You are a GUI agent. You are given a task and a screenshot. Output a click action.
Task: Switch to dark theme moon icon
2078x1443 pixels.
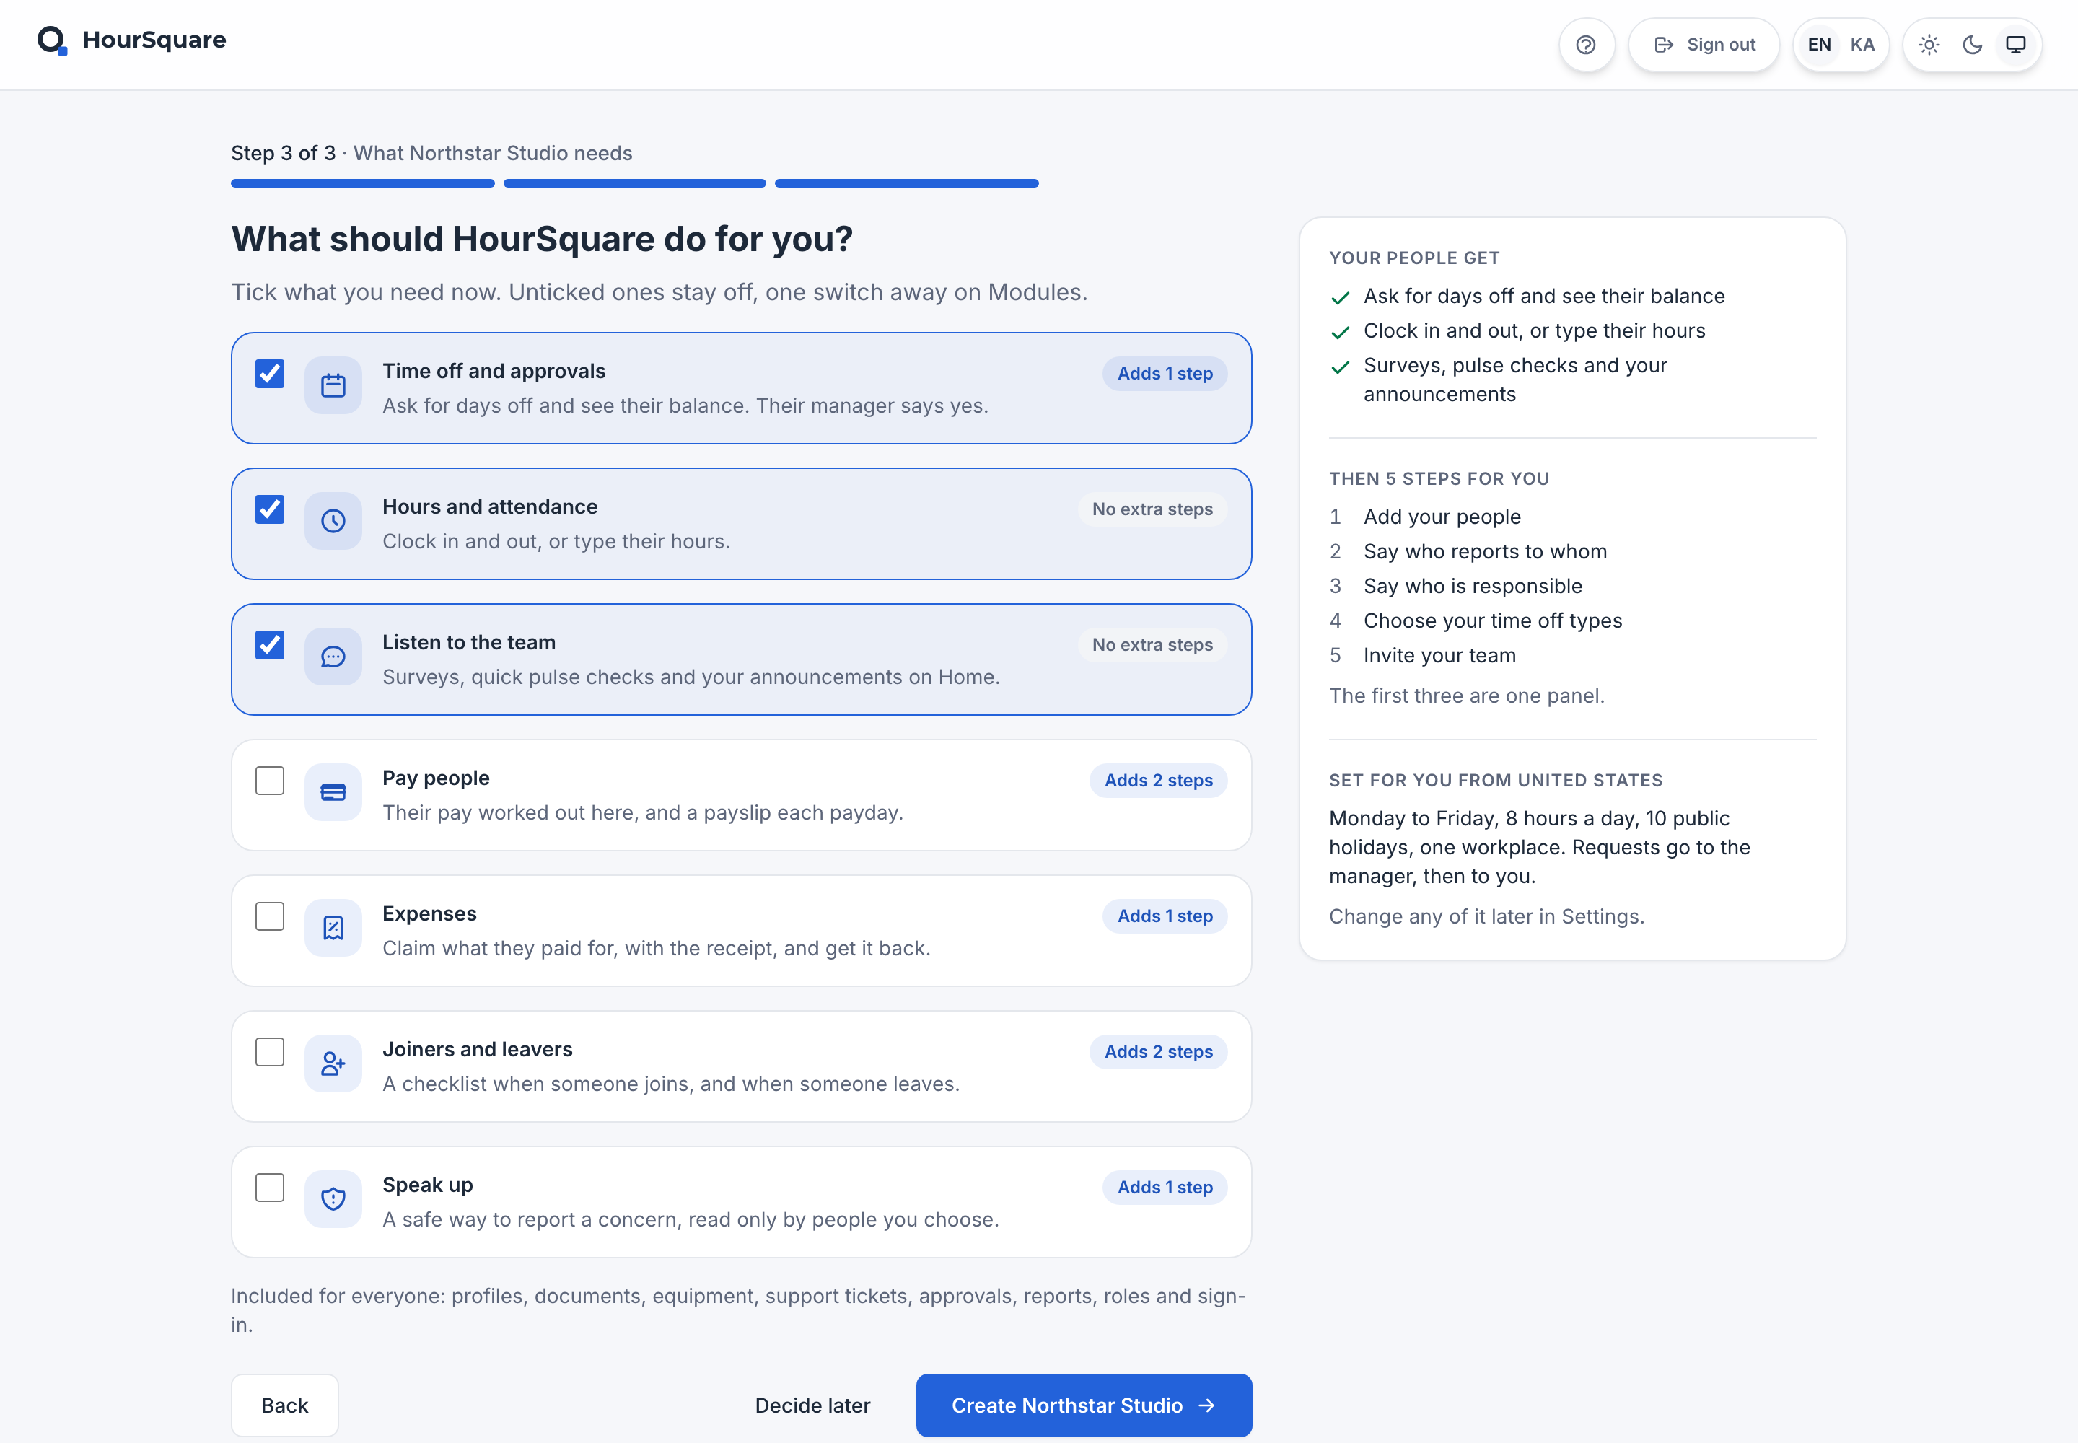[x=1972, y=44]
